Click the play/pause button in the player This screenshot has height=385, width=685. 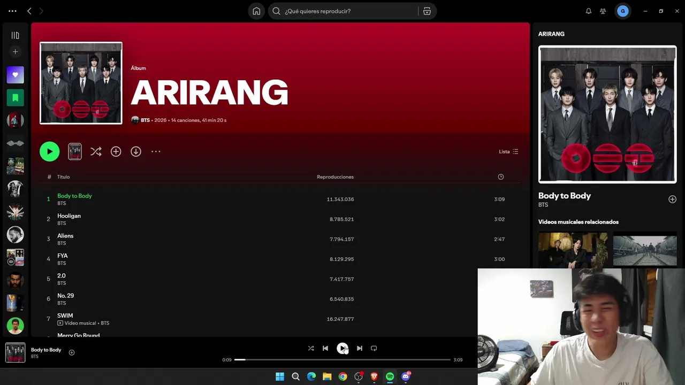[x=342, y=349]
